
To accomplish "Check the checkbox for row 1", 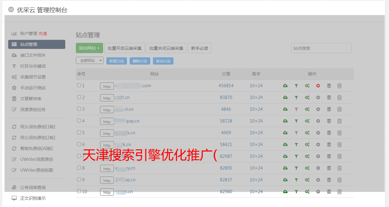I will pyautogui.click(x=79, y=85).
